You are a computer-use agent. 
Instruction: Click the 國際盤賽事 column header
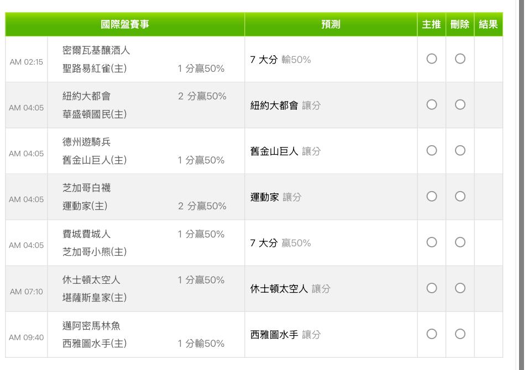125,24
